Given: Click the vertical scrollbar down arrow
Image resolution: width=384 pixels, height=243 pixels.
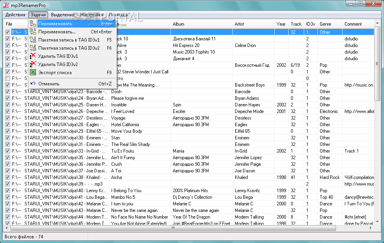Looking at the screenshot, I should [377, 222].
